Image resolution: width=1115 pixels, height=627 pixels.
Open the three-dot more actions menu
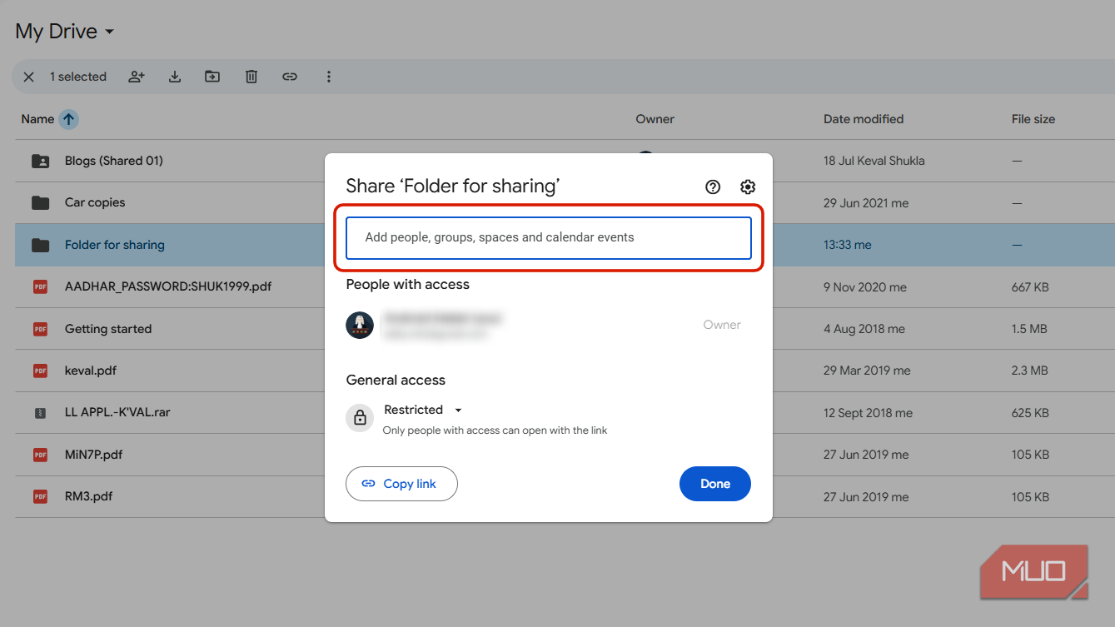(x=329, y=77)
